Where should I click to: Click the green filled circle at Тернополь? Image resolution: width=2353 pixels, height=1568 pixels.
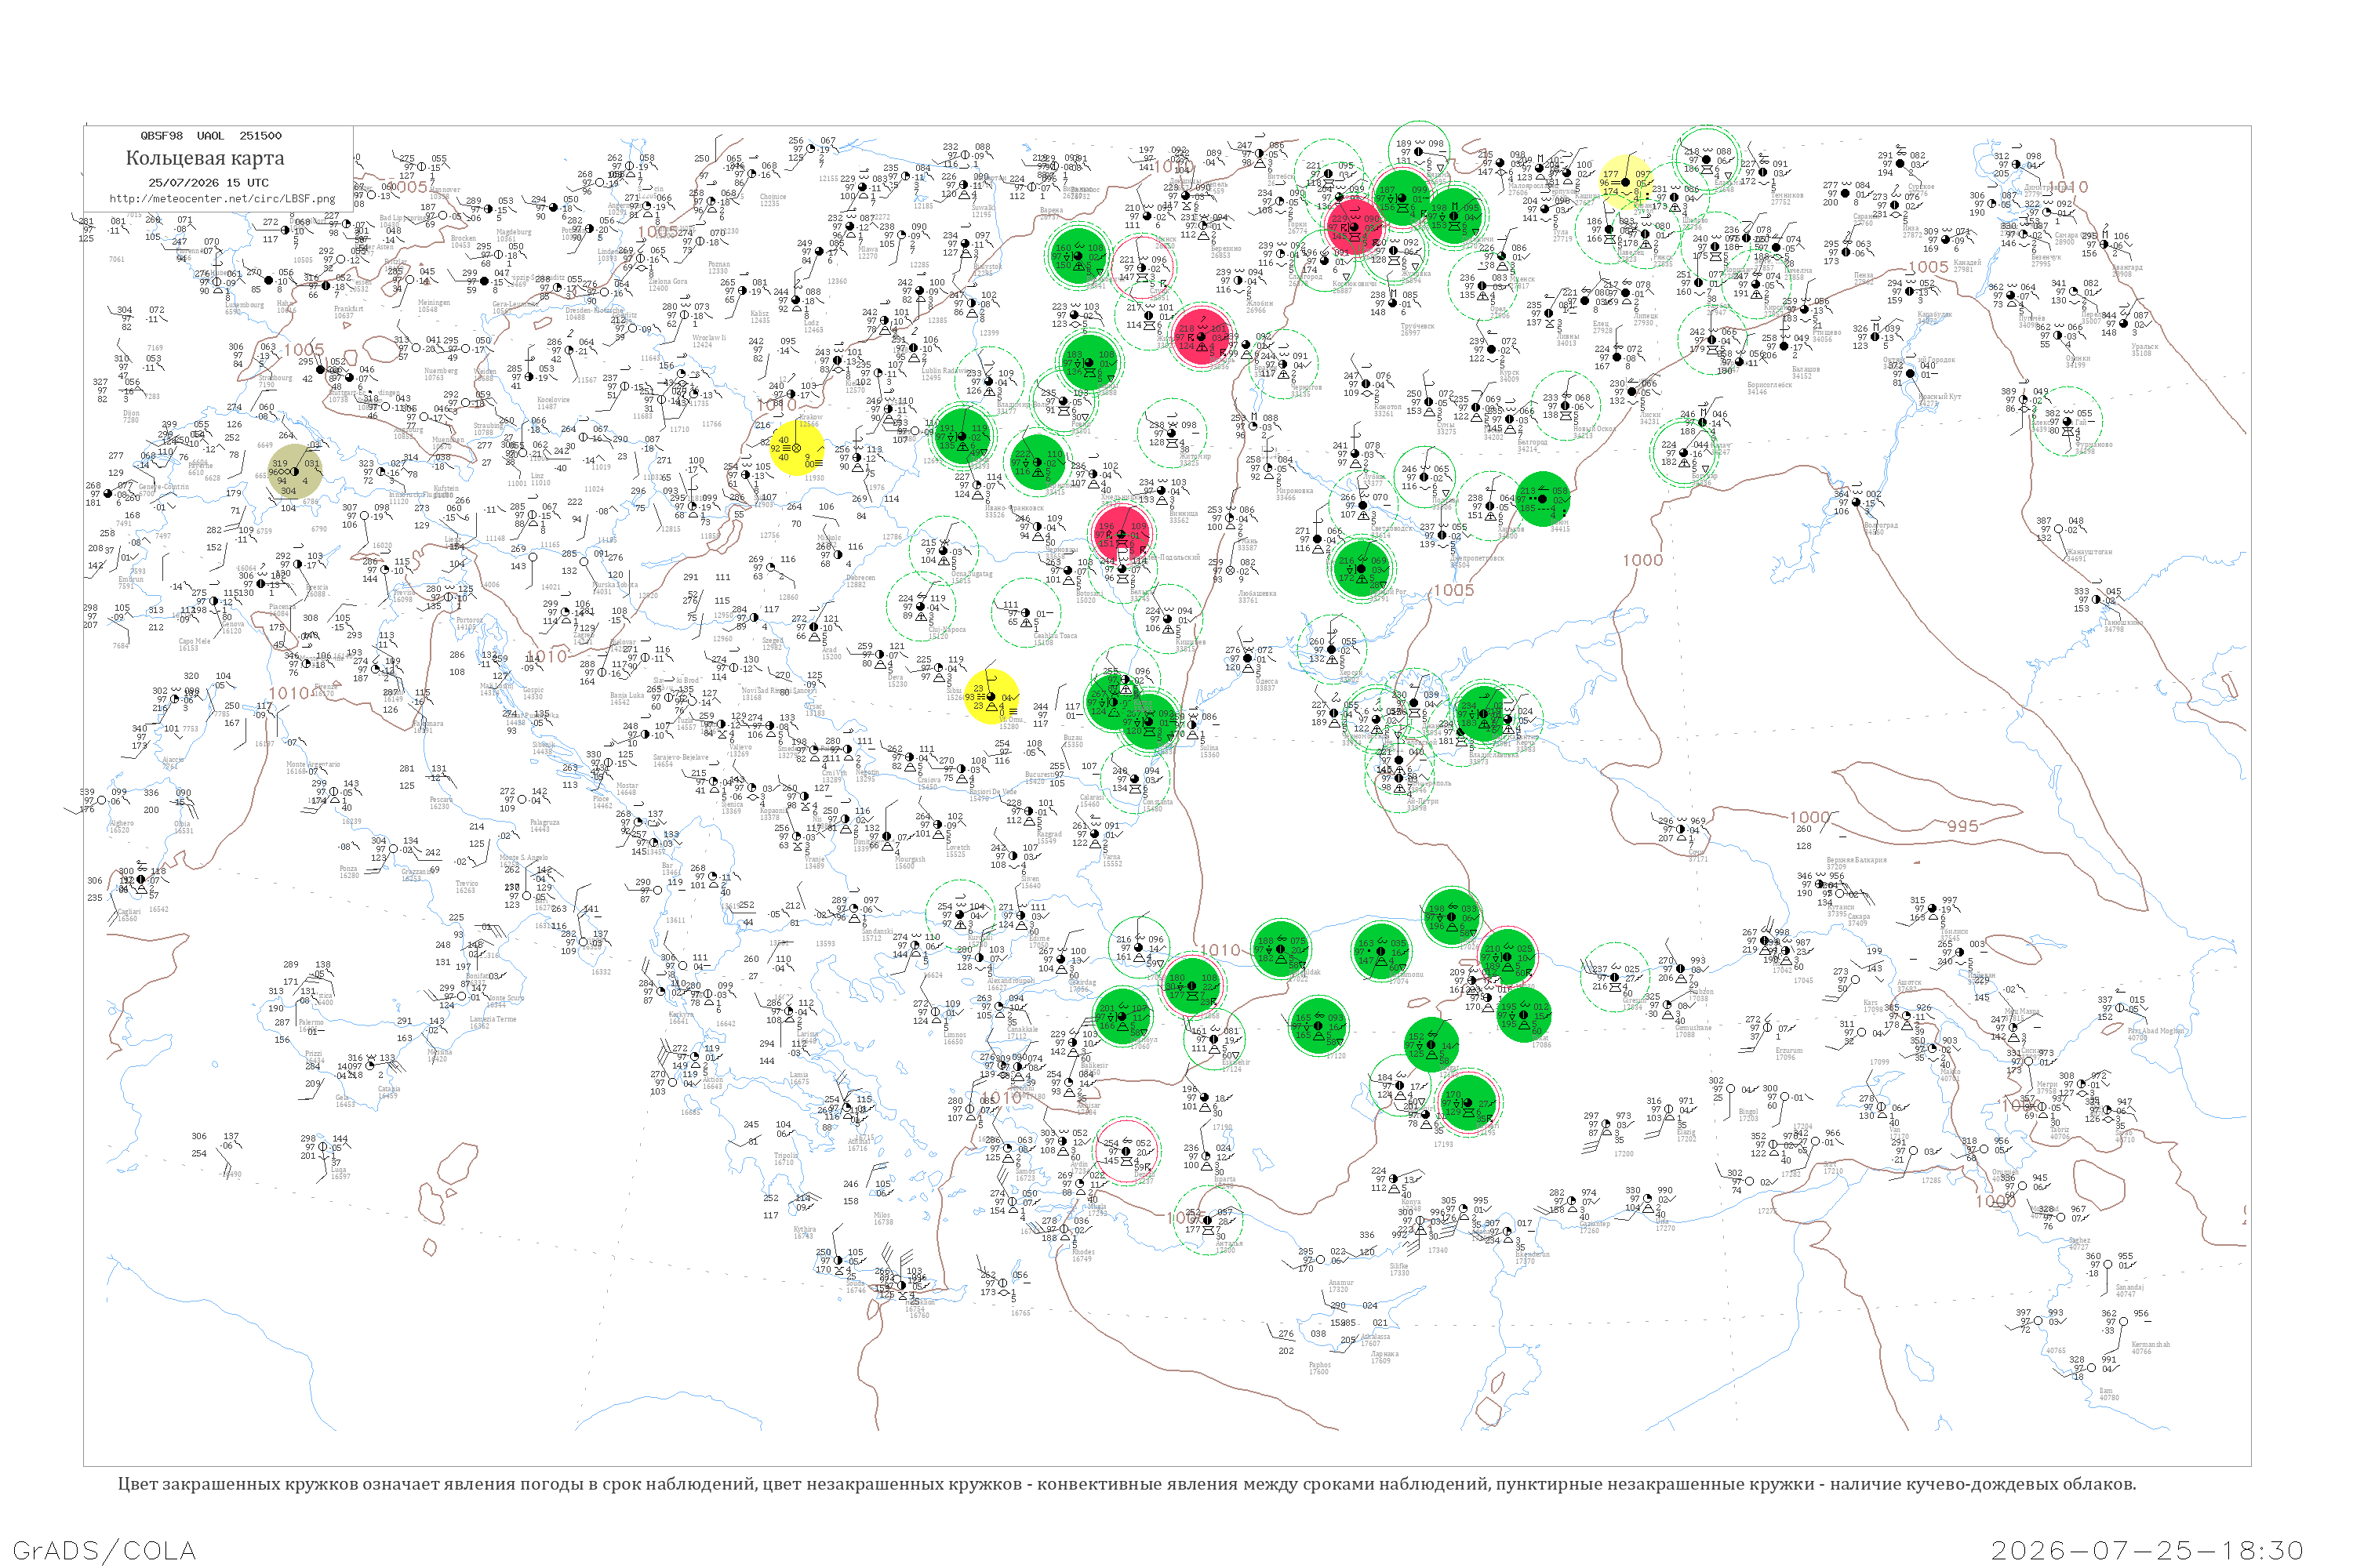point(1038,461)
